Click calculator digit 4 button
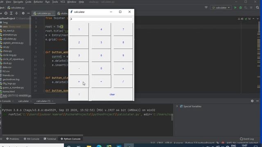 [101, 29]
